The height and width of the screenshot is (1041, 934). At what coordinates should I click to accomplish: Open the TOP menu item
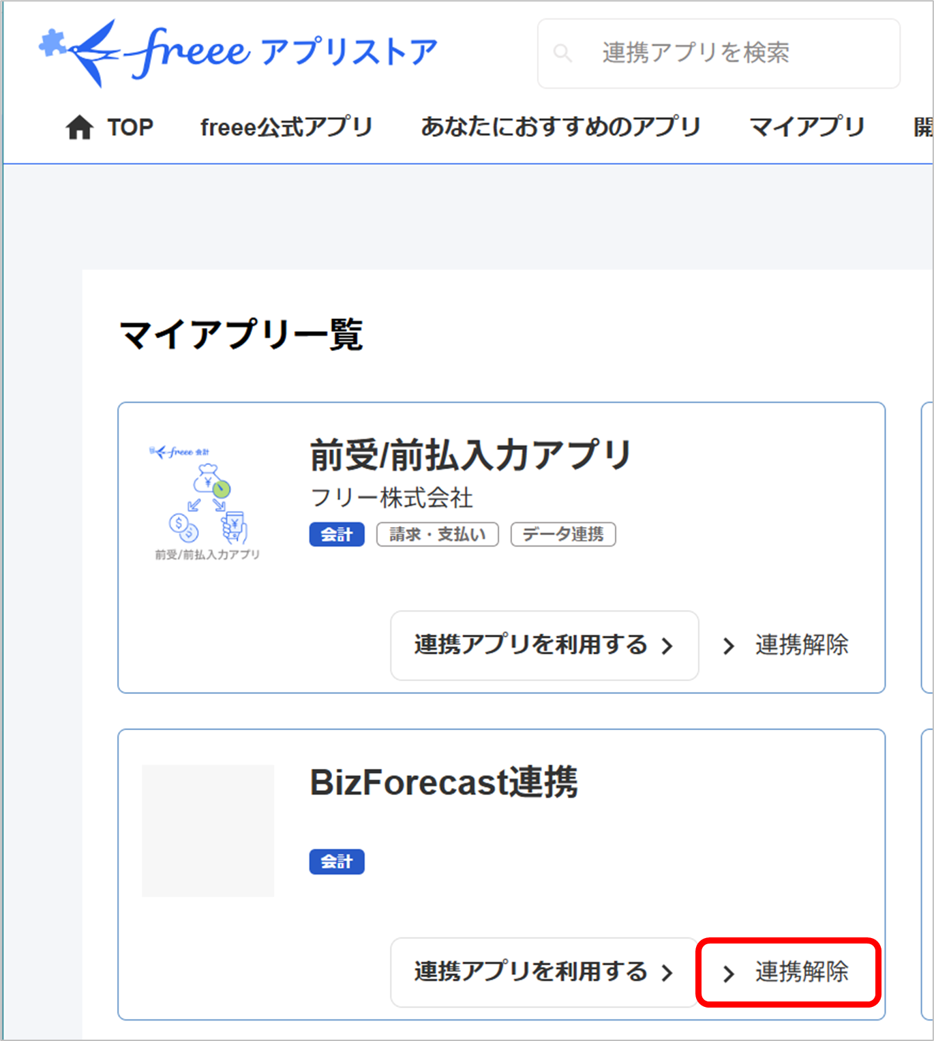tap(109, 127)
